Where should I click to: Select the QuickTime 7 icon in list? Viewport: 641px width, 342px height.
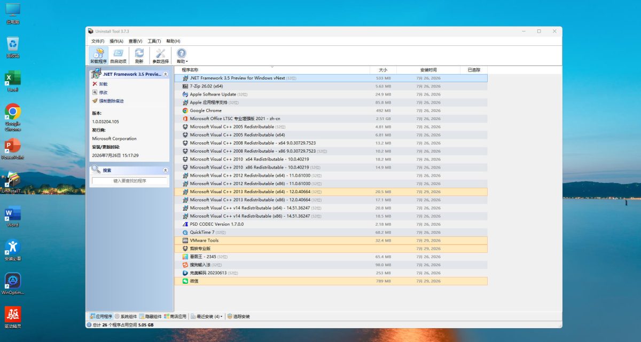(x=185, y=232)
